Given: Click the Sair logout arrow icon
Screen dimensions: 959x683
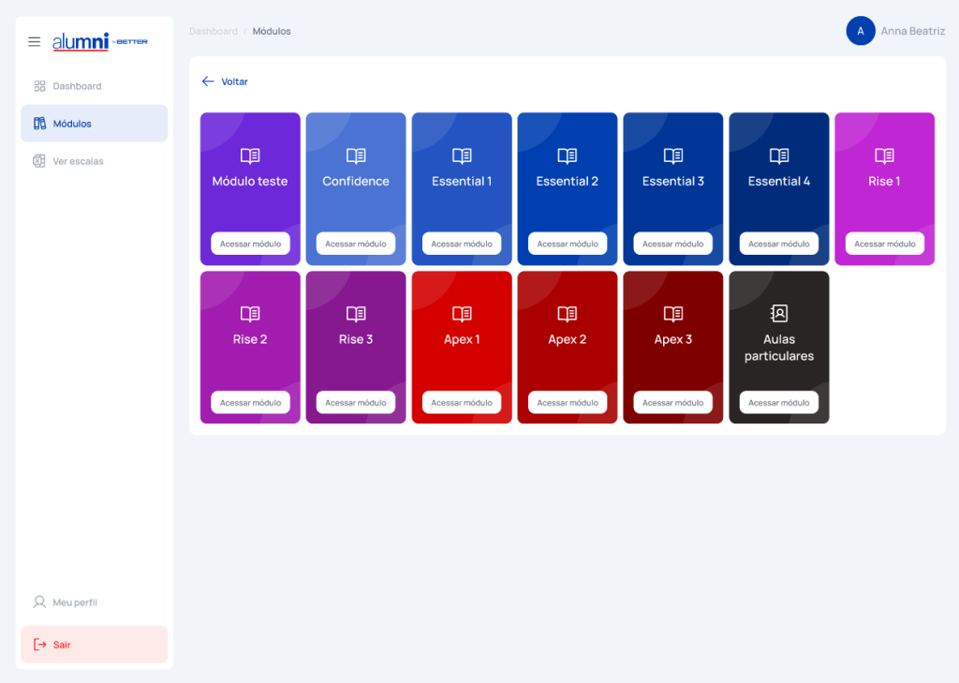Looking at the screenshot, I should pyautogui.click(x=39, y=645).
